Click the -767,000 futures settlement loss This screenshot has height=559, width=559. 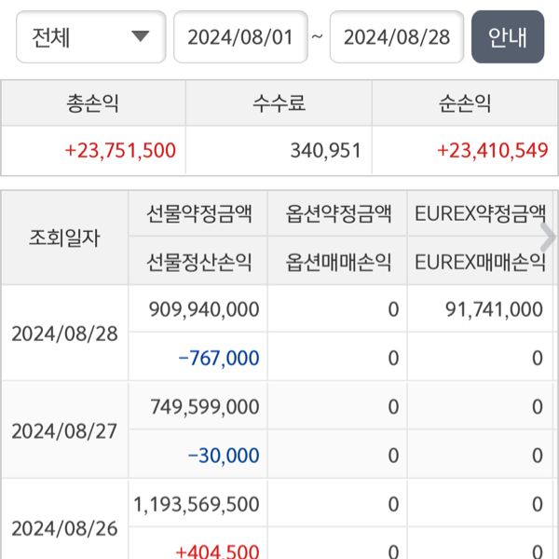[x=223, y=358]
